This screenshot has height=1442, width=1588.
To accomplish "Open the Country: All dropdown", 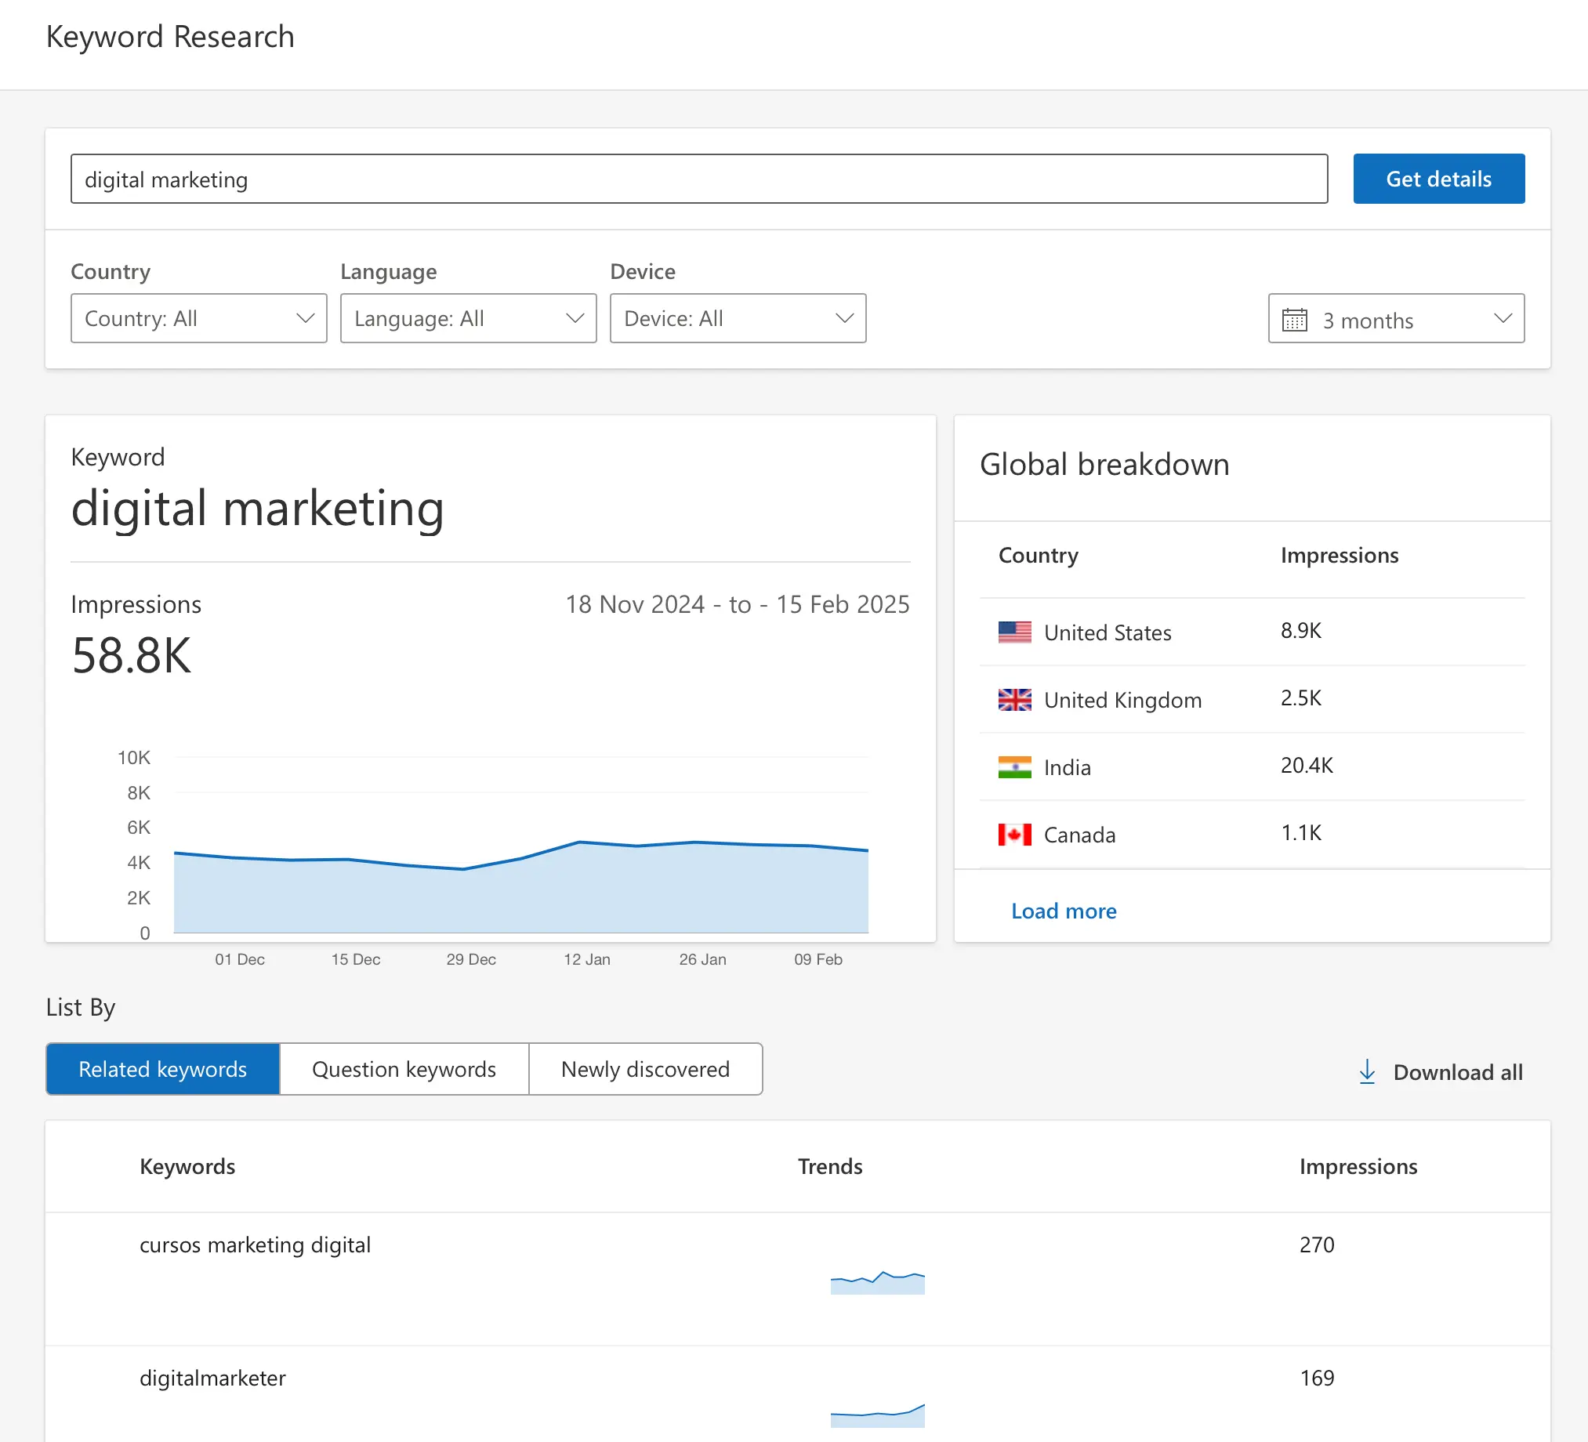I will pos(198,318).
